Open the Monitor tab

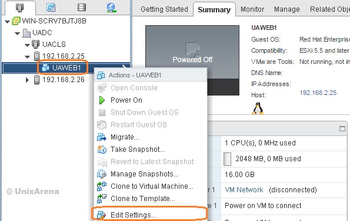click(252, 9)
